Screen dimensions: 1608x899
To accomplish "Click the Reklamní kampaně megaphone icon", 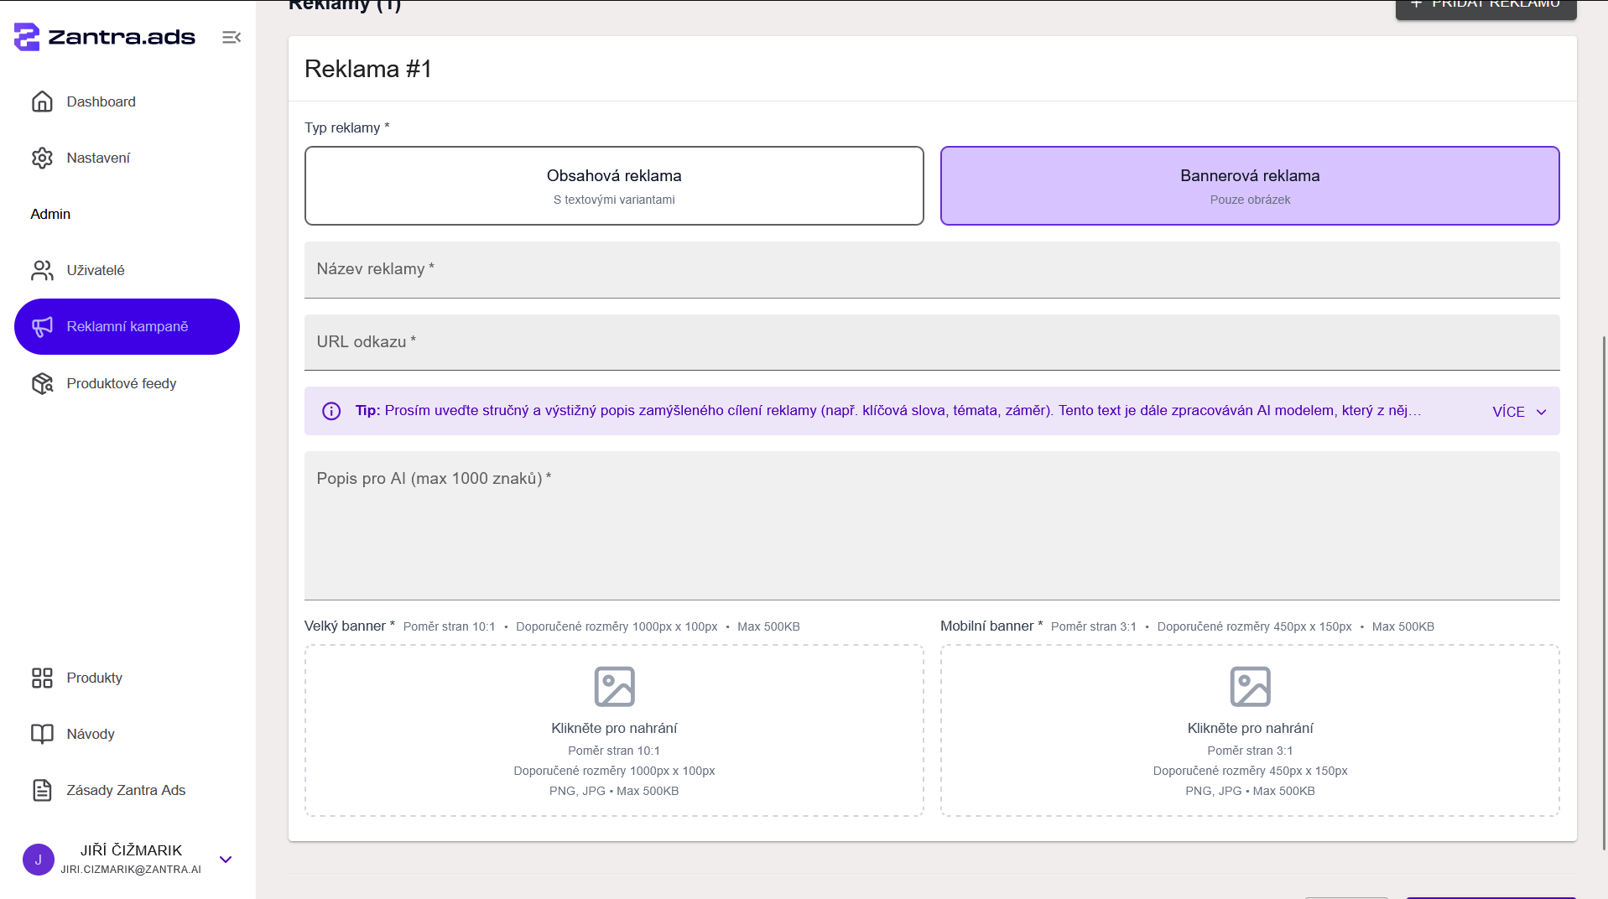I will 42,326.
